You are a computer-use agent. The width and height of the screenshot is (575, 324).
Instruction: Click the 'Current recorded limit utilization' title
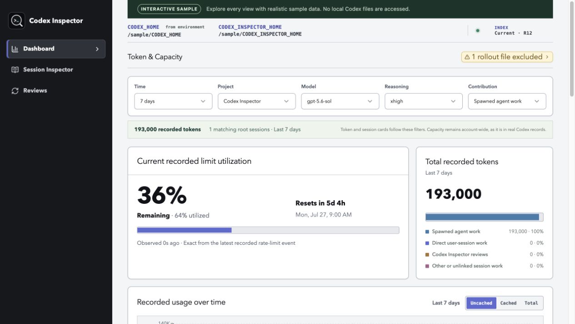(194, 161)
